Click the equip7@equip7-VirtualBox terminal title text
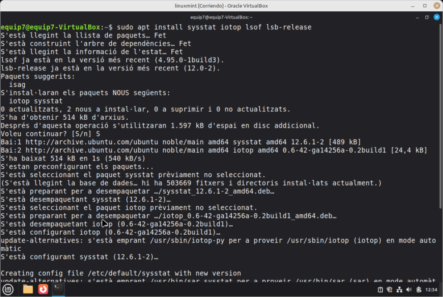 (221, 17)
